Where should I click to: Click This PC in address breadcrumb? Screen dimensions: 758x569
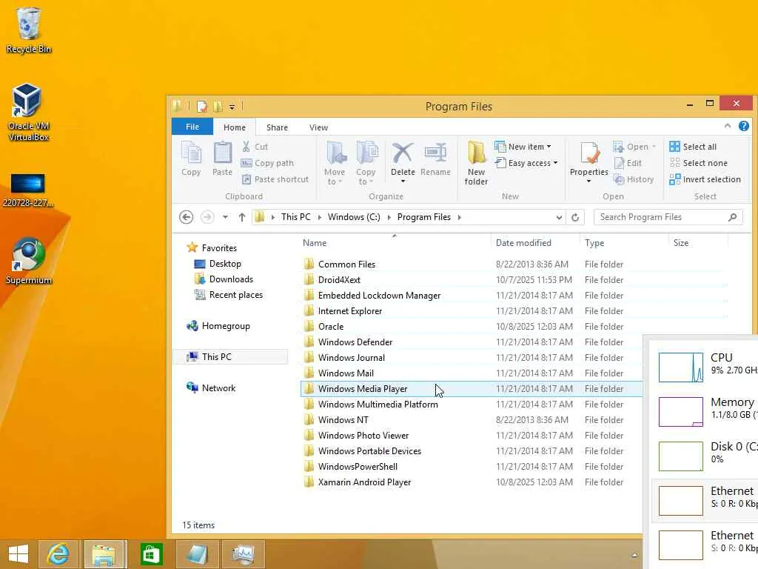(x=296, y=217)
